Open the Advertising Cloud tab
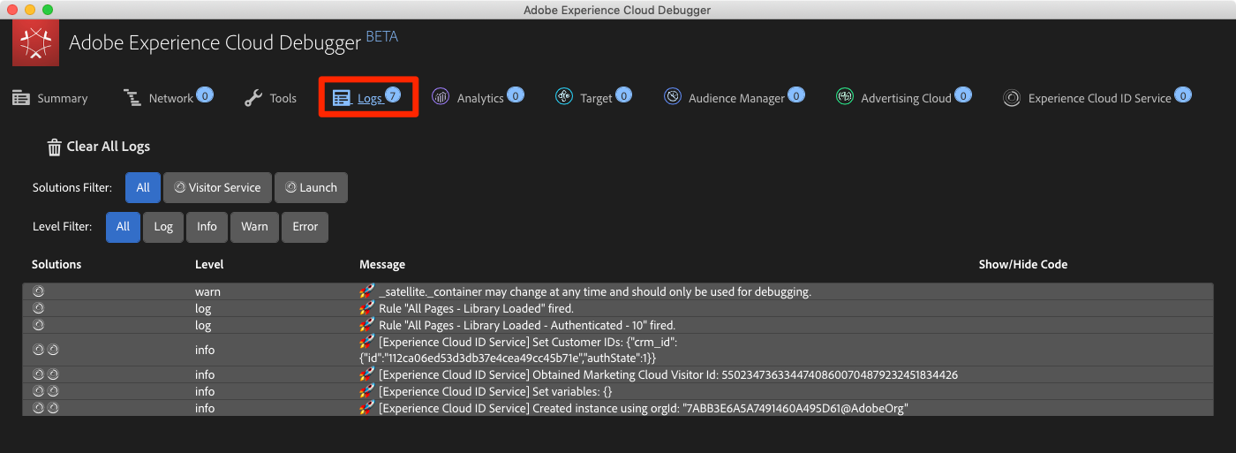1236x453 pixels. pos(903,97)
